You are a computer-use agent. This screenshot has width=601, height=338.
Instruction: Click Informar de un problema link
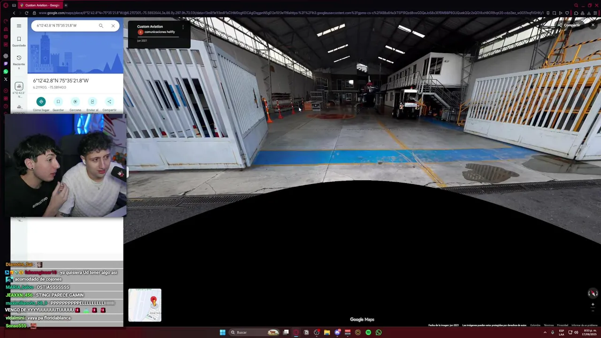[x=584, y=325]
